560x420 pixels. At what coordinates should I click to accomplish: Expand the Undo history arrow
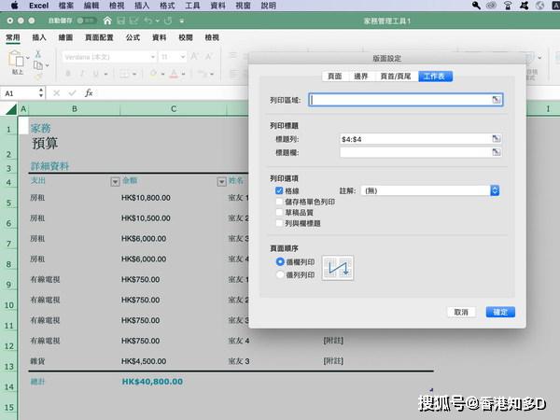[x=157, y=21]
